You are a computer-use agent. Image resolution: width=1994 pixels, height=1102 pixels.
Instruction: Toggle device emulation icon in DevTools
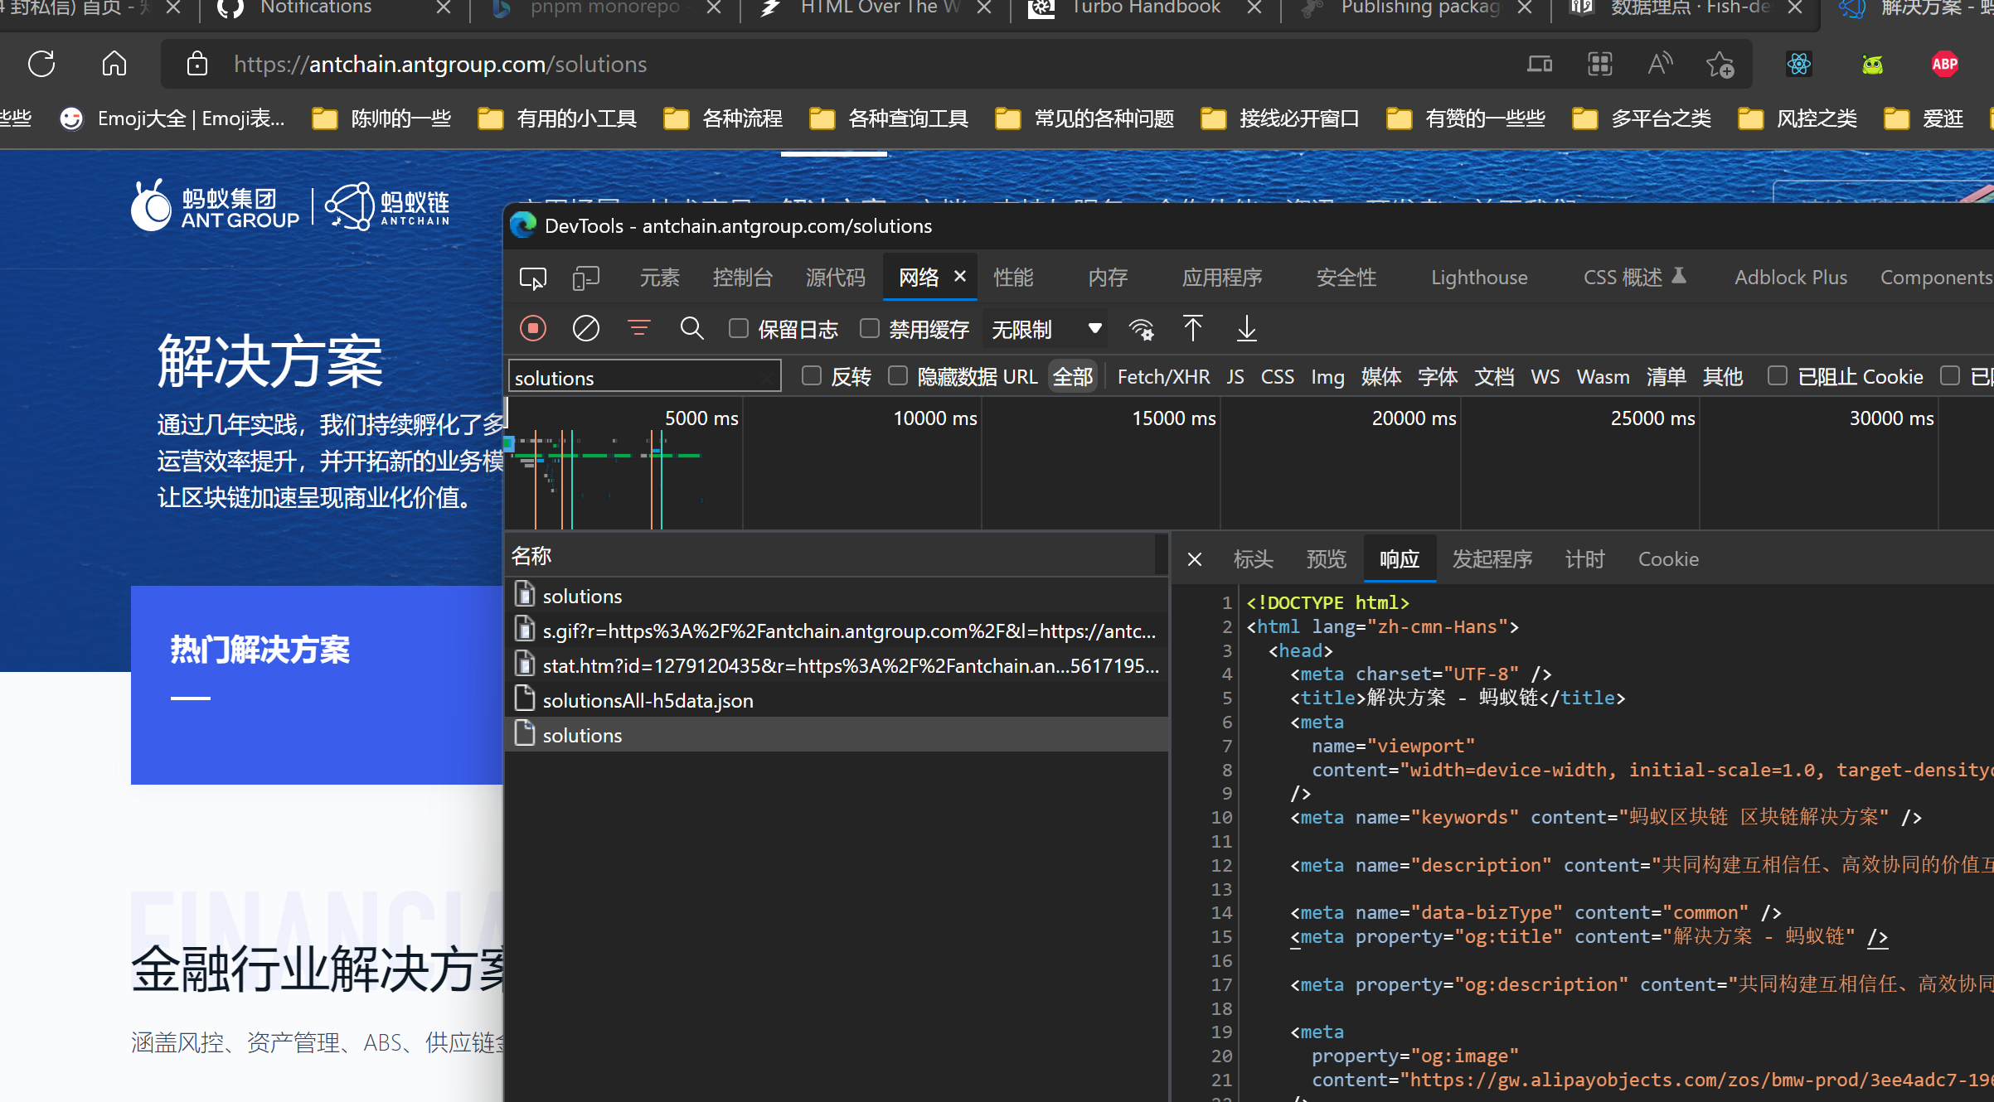(585, 278)
